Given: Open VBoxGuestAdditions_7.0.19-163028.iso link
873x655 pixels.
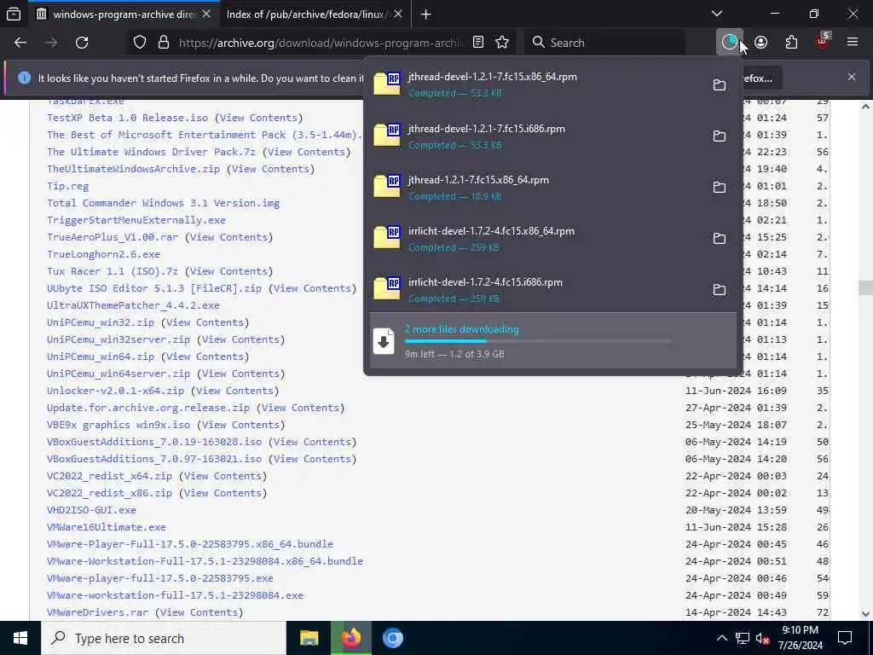Looking at the screenshot, I should [154, 442].
